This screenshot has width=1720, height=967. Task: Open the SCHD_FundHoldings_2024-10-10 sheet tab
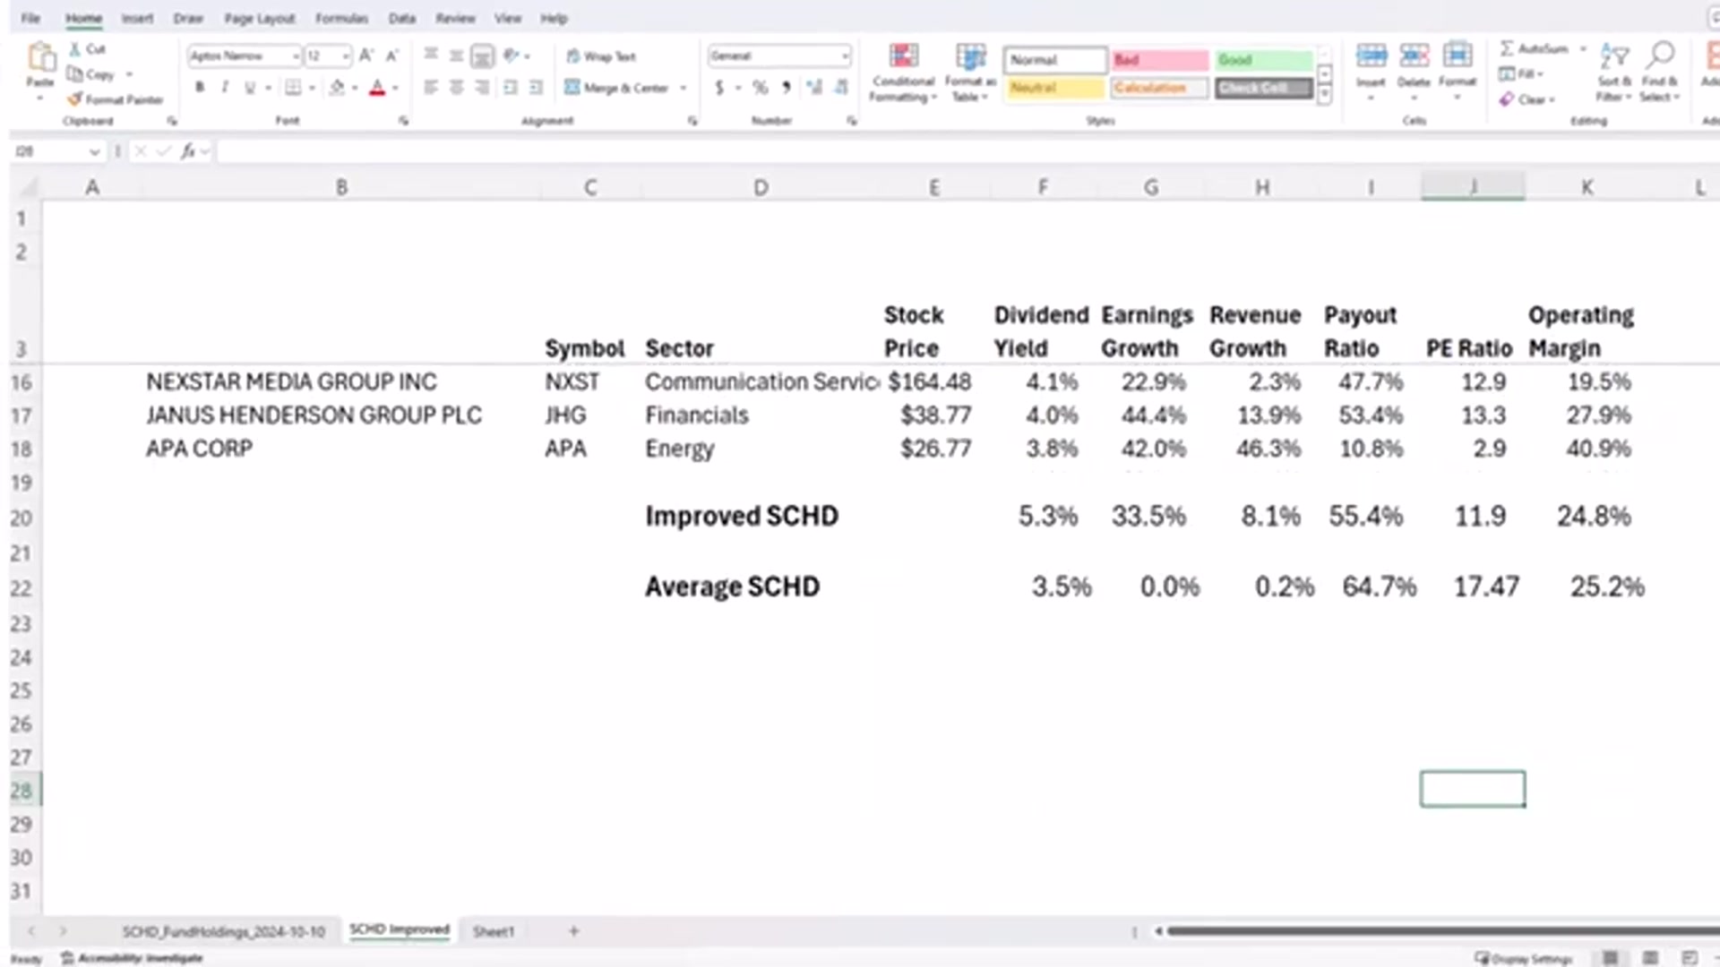(223, 932)
